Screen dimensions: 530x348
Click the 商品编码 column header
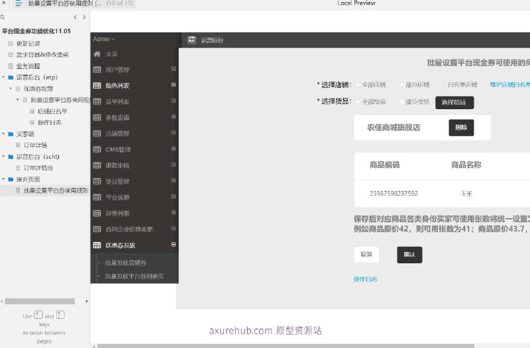pyautogui.click(x=384, y=165)
